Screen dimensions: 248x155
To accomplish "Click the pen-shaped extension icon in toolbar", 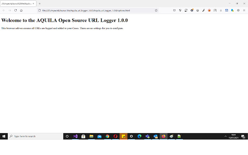I will pos(203,10).
